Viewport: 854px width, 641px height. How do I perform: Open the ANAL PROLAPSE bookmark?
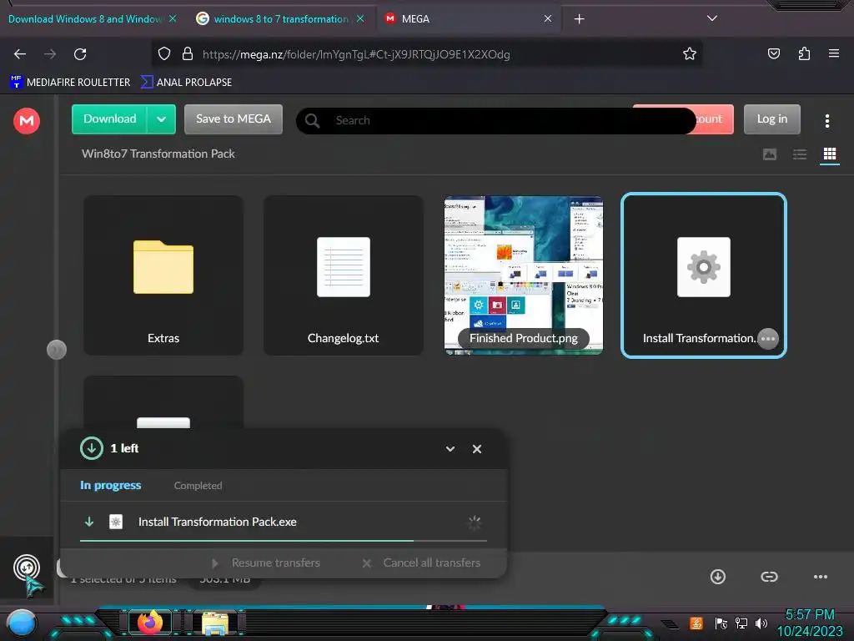point(186,83)
